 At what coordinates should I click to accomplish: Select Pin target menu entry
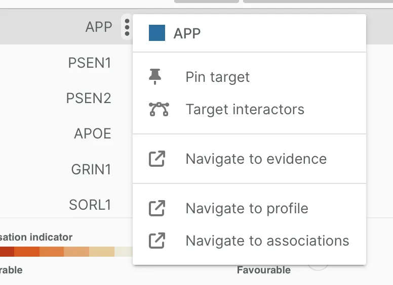tap(249, 77)
